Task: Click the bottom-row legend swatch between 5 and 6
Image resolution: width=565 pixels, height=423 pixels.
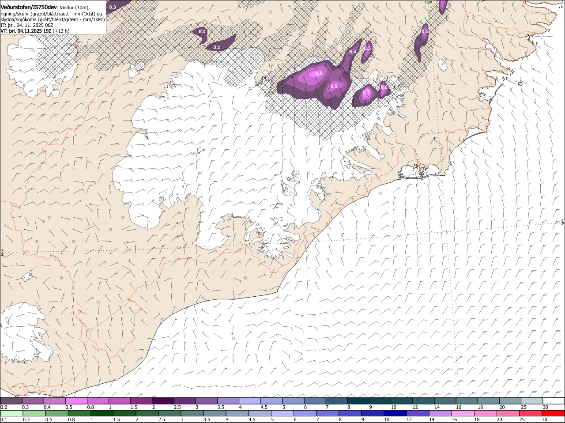Action: tap(282, 413)
